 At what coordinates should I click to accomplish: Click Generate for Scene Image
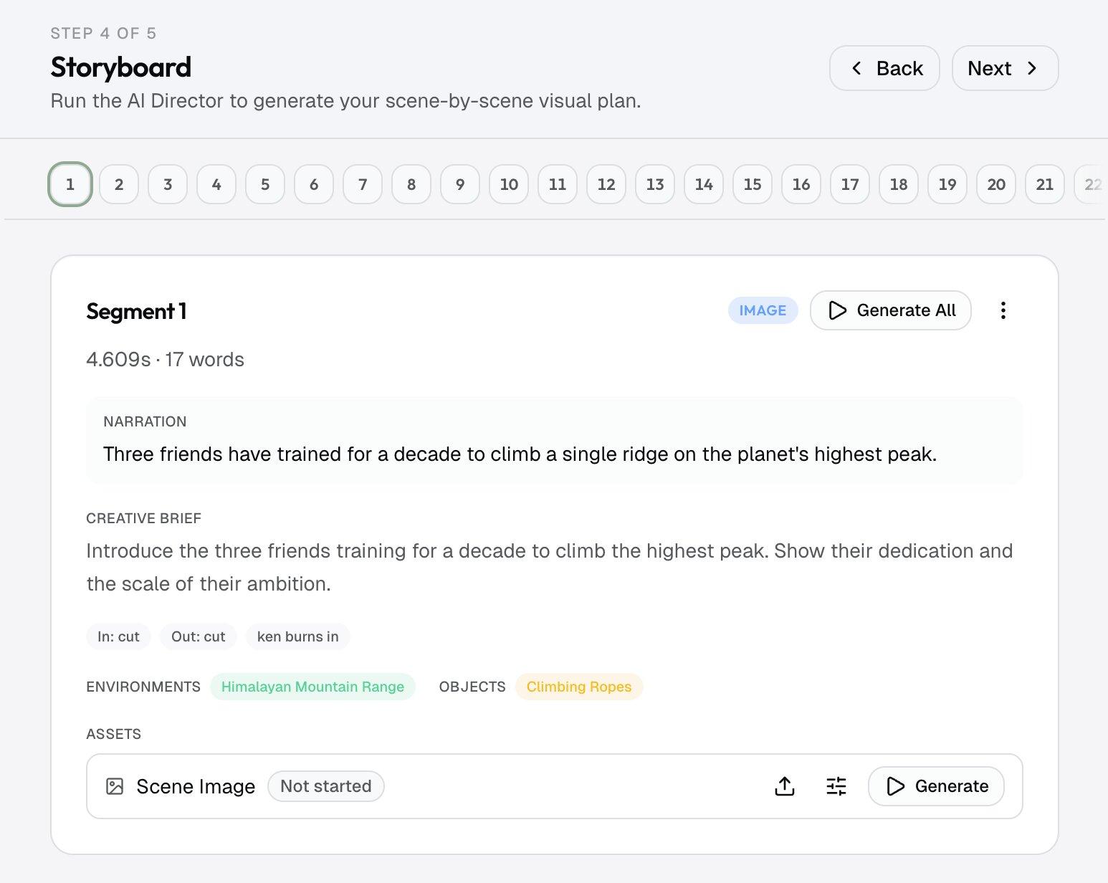pyautogui.click(x=936, y=786)
